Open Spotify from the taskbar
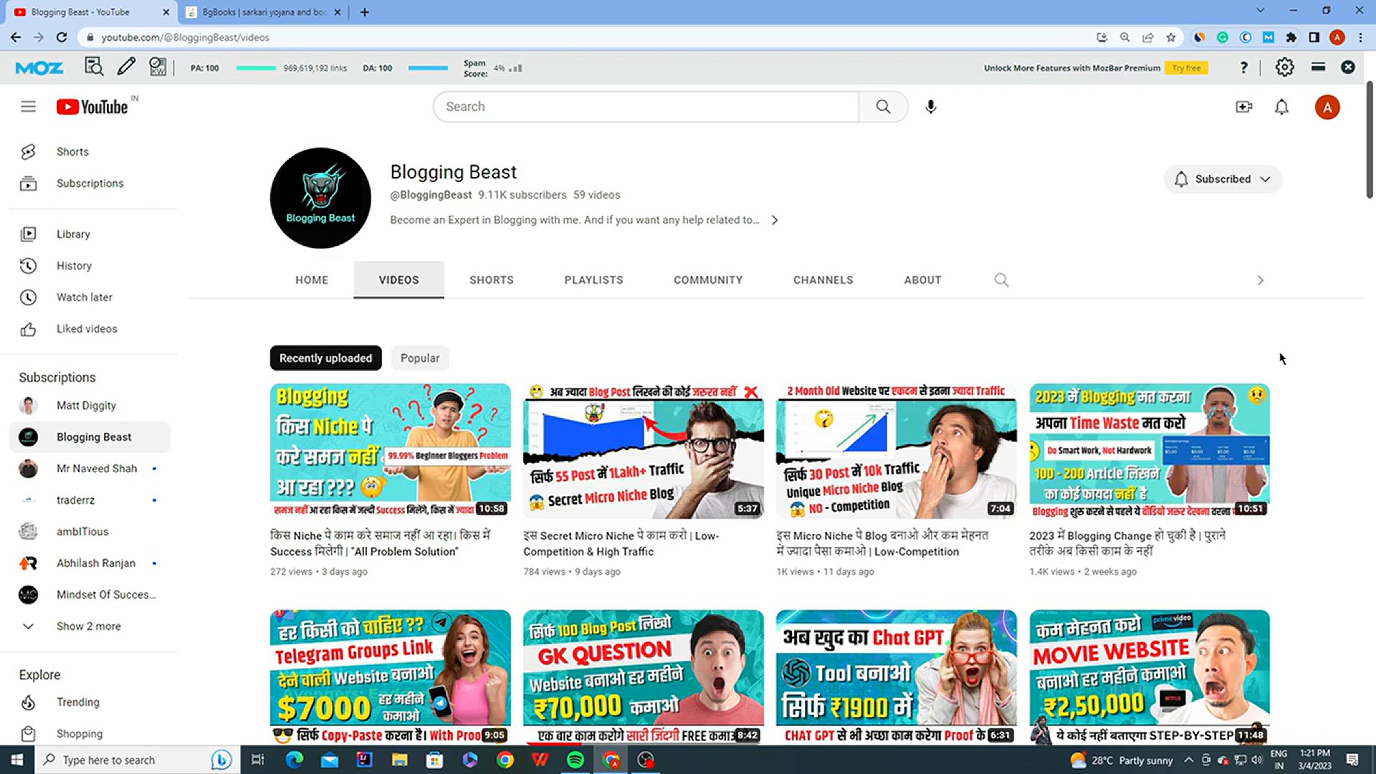This screenshot has height=774, width=1376. 575,760
